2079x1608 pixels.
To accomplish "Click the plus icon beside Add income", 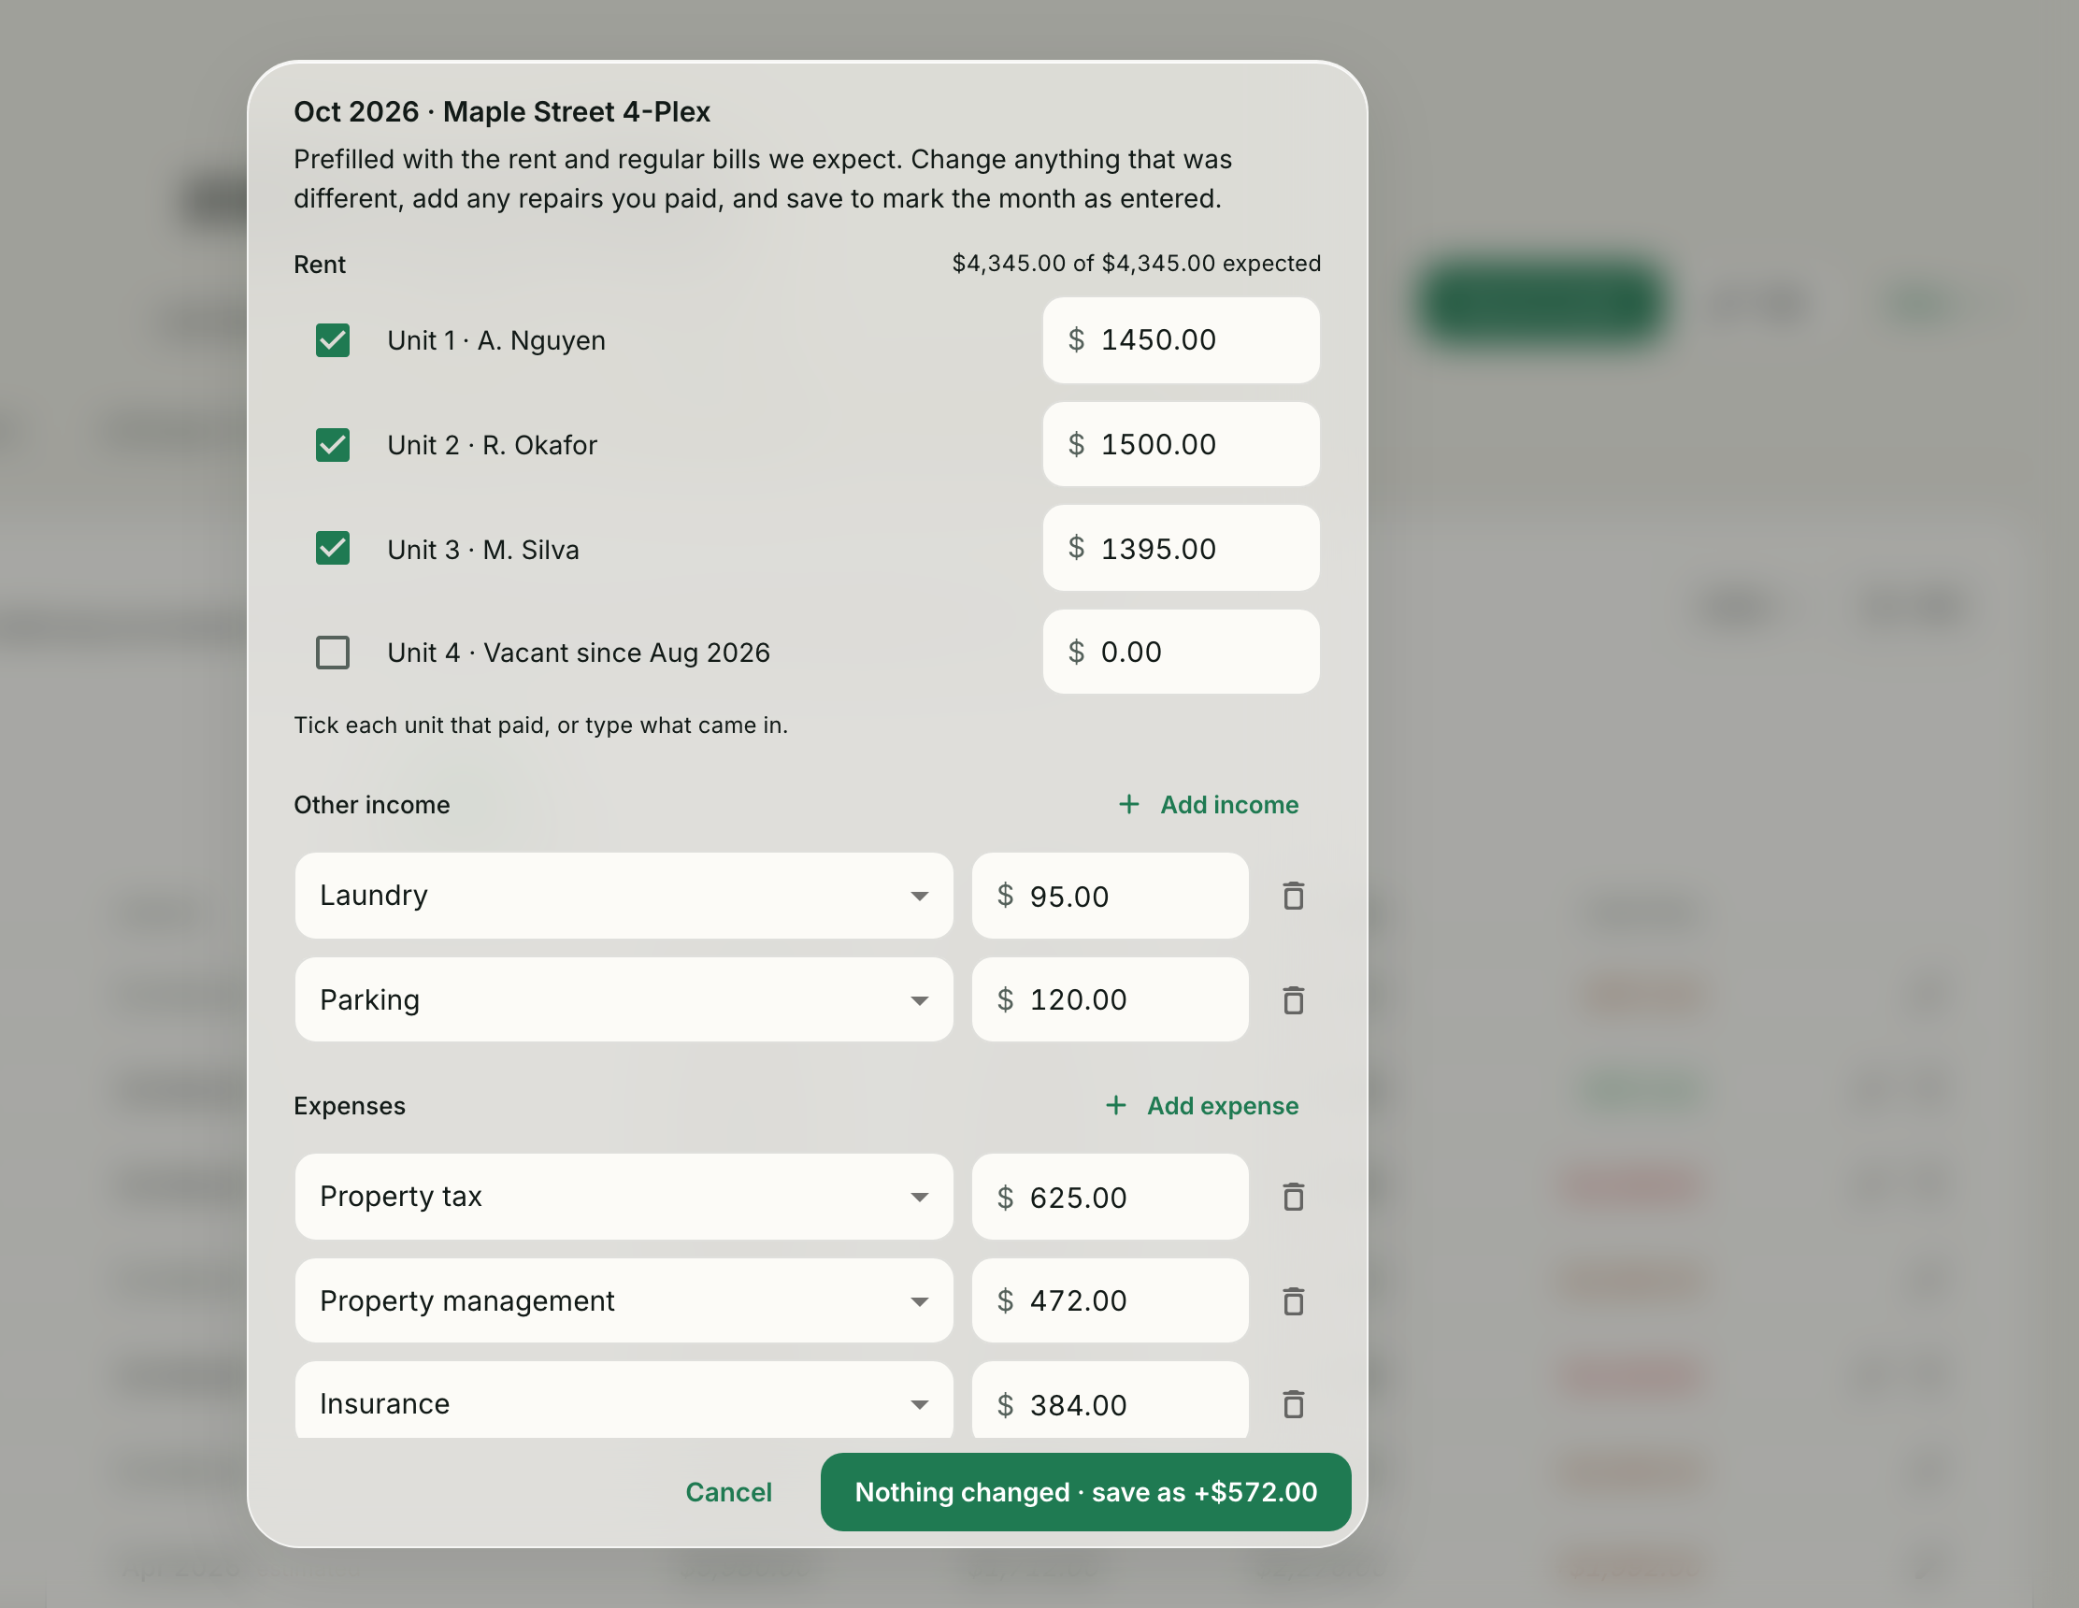I will (1129, 805).
